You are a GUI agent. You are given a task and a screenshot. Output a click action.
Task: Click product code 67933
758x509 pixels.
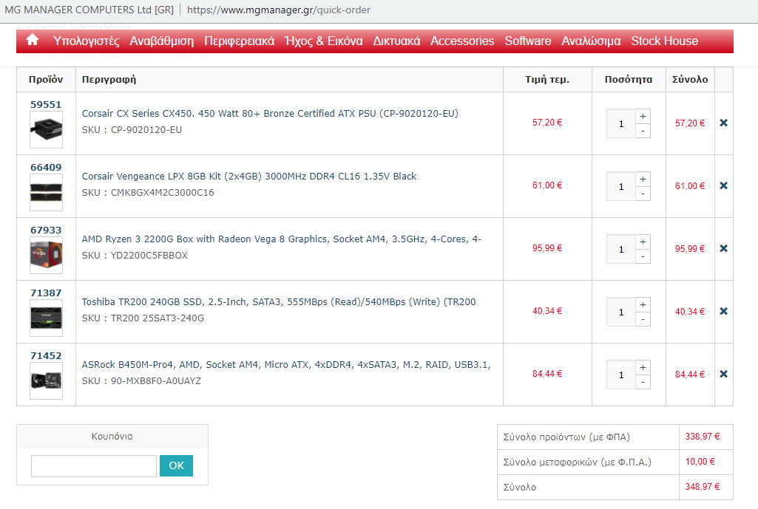click(x=46, y=230)
